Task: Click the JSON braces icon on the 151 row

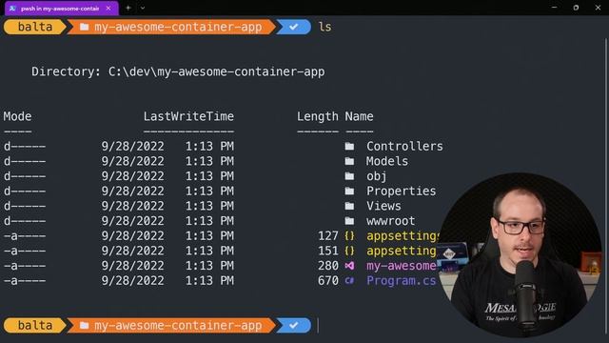Action: coord(349,251)
